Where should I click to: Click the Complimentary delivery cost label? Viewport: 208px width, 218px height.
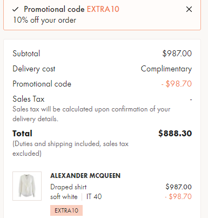(166, 69)
